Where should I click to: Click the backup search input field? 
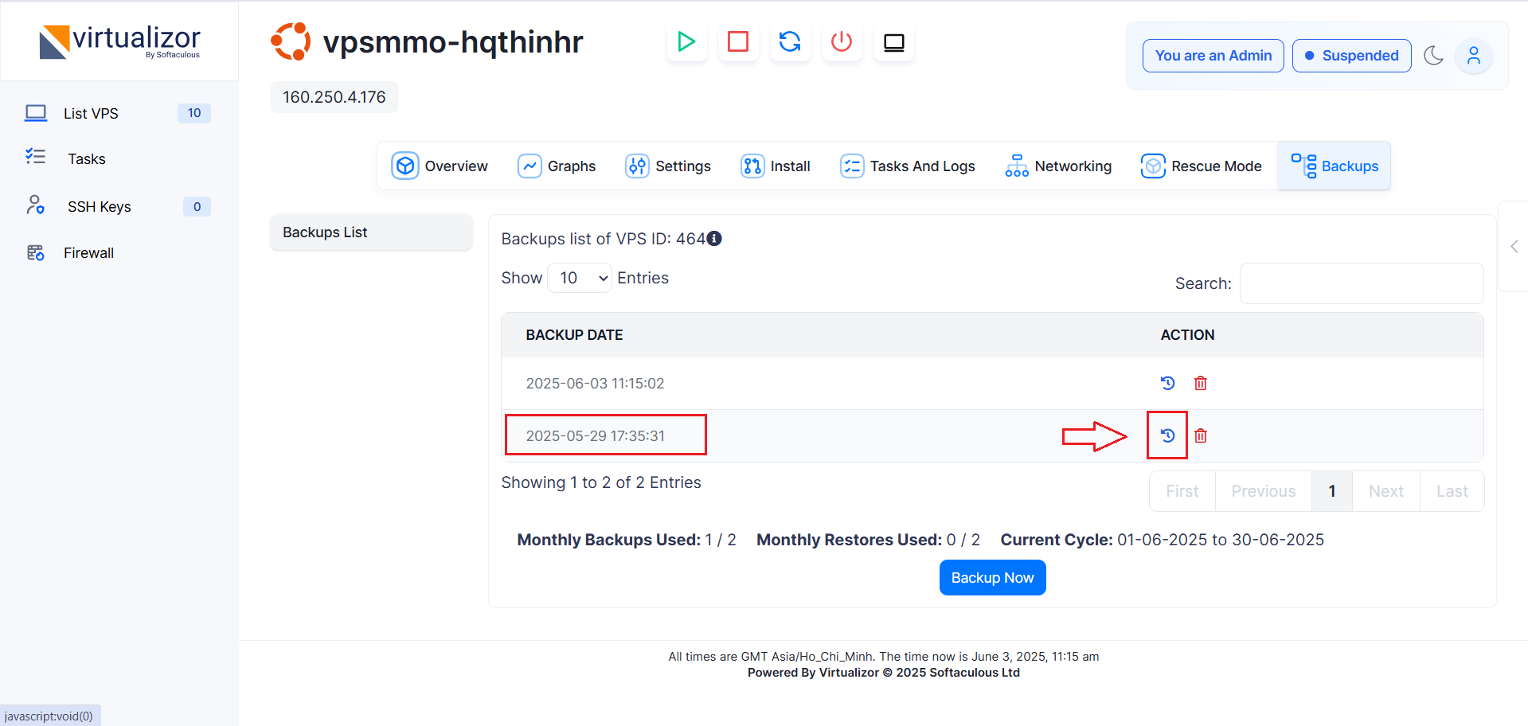tap(1362, 283)
